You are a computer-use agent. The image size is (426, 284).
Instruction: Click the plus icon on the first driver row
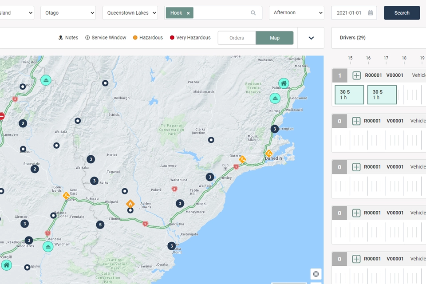(356, 75)
